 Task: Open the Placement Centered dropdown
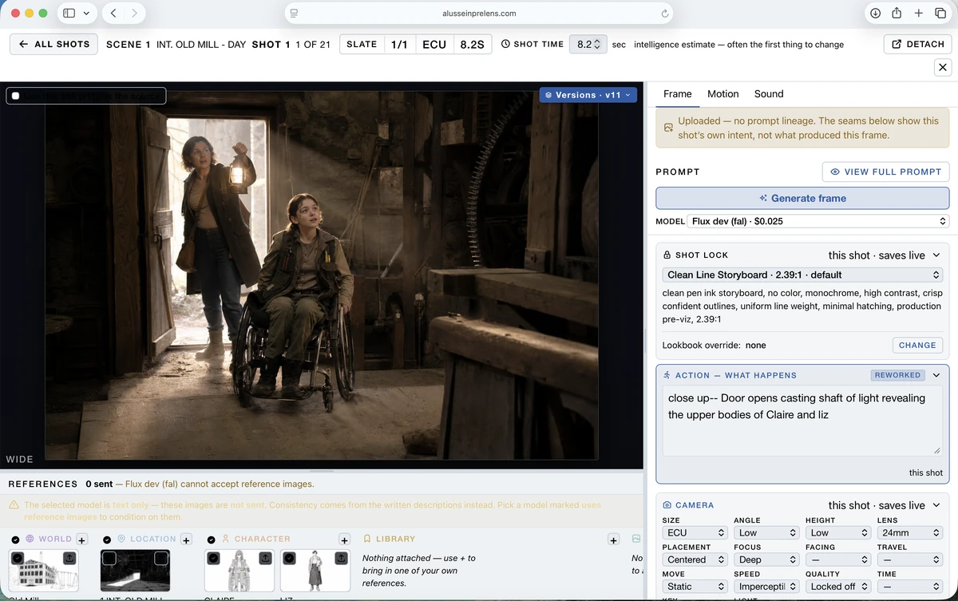coord(695,559)
